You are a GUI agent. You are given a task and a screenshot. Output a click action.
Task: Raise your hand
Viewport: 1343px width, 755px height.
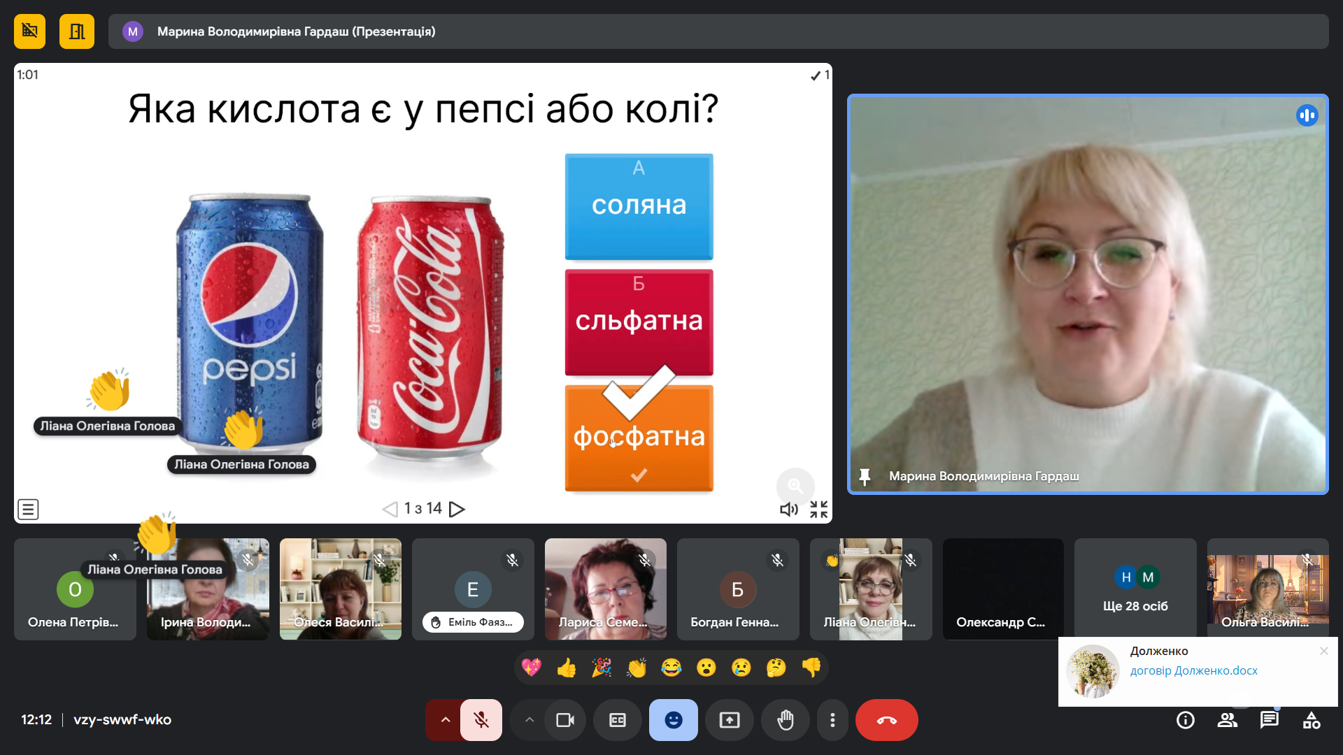(786, 720)
